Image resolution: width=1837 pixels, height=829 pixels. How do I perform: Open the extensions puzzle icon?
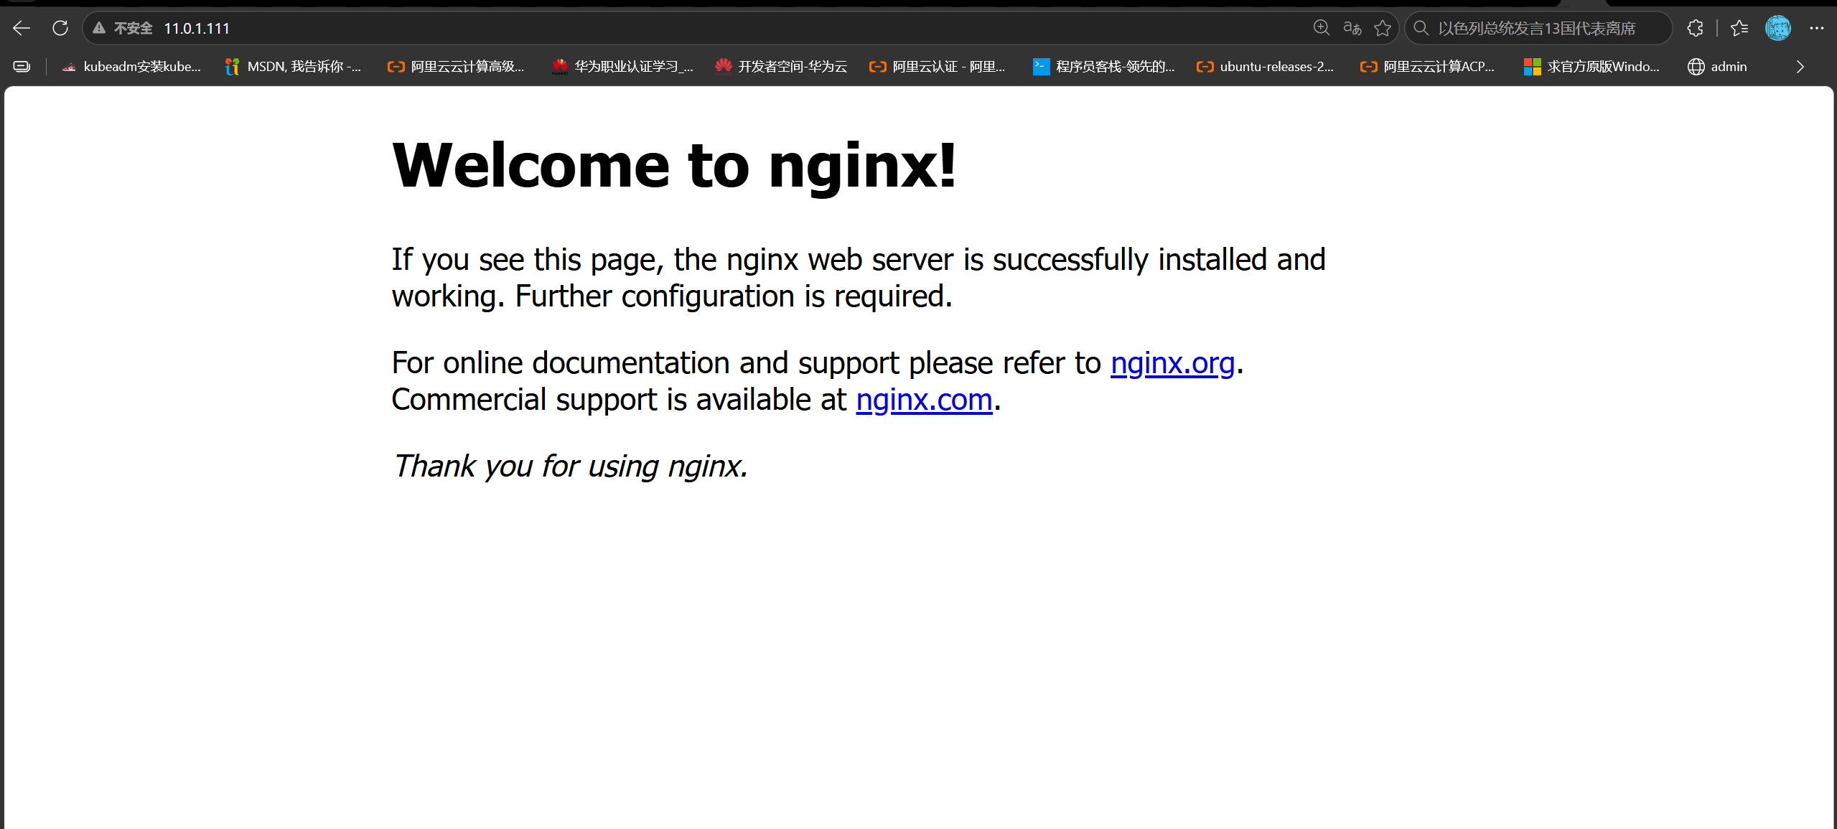[1696, 28]
